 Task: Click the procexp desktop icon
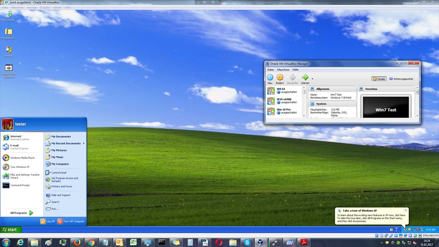pos(9,52)
